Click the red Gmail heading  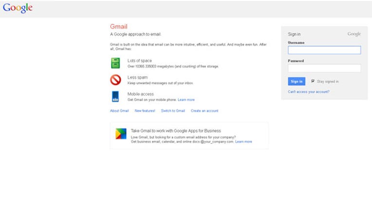click(x=119, y=27)
